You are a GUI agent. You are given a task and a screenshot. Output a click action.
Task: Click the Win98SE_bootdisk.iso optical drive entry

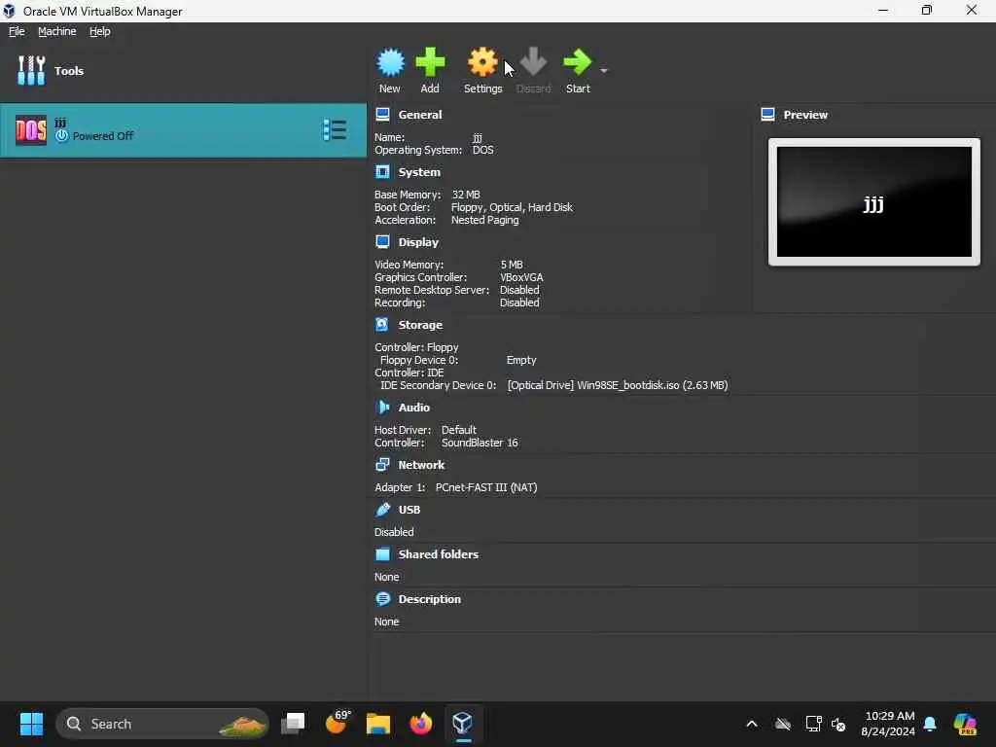point(618,385)
